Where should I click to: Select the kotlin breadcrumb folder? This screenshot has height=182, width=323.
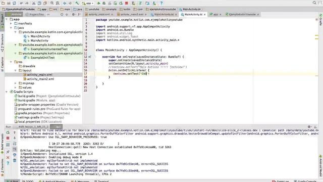point(125,9)
